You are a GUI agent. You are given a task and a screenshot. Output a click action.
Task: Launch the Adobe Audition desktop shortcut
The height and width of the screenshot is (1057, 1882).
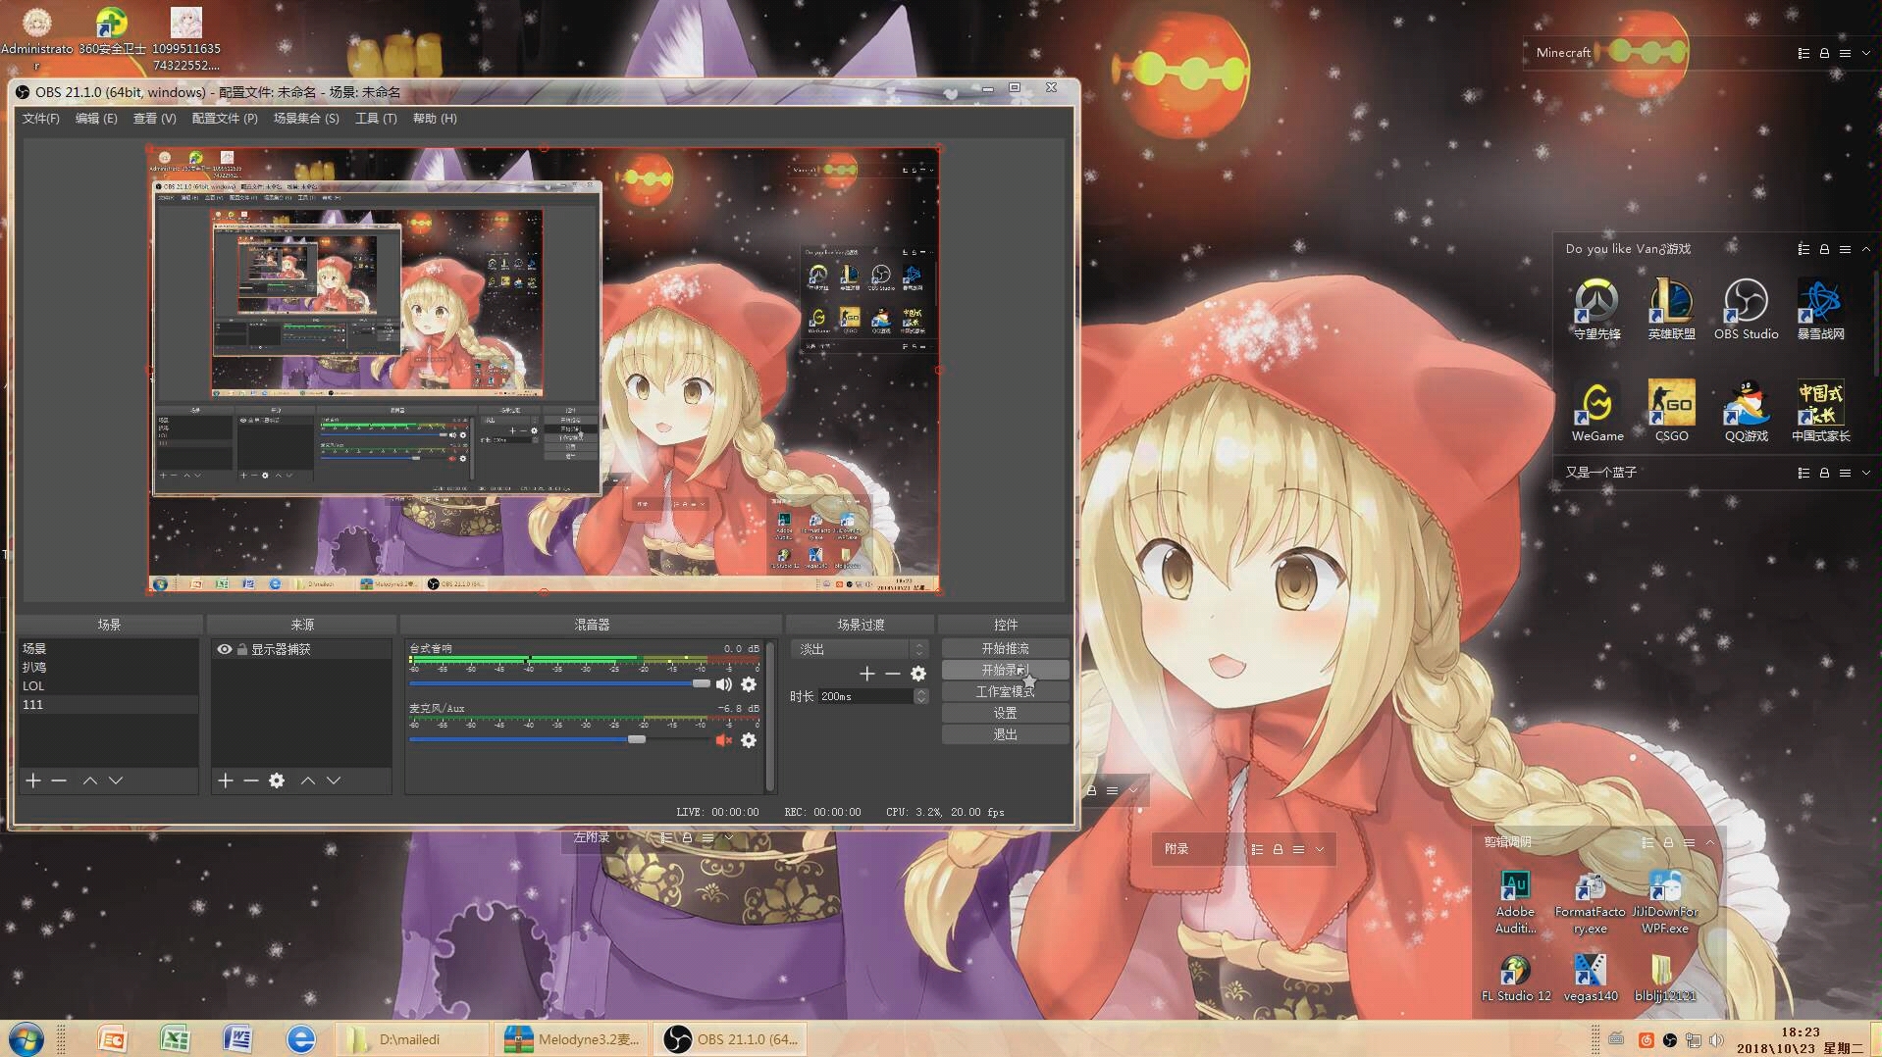(1515, 902)
